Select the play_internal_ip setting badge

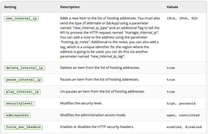22,92
